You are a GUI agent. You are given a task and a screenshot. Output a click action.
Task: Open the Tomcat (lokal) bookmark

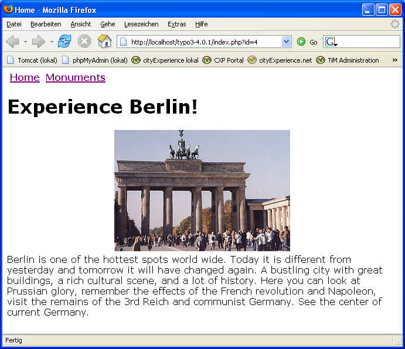pyautogui.click(x=32, y=60)
